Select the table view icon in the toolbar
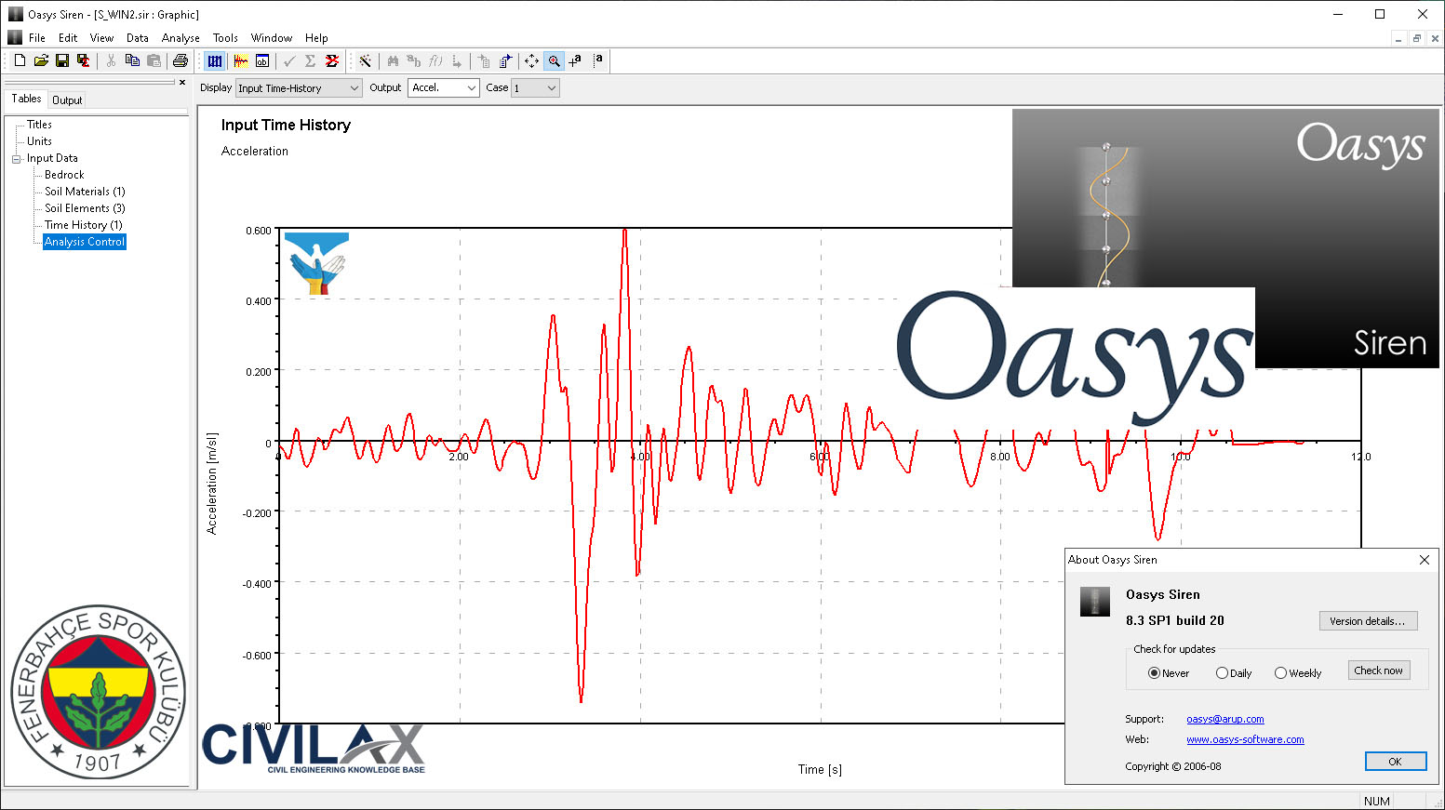 (215, 60)
